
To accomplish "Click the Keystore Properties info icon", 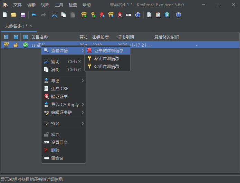I will click(138, 15).
